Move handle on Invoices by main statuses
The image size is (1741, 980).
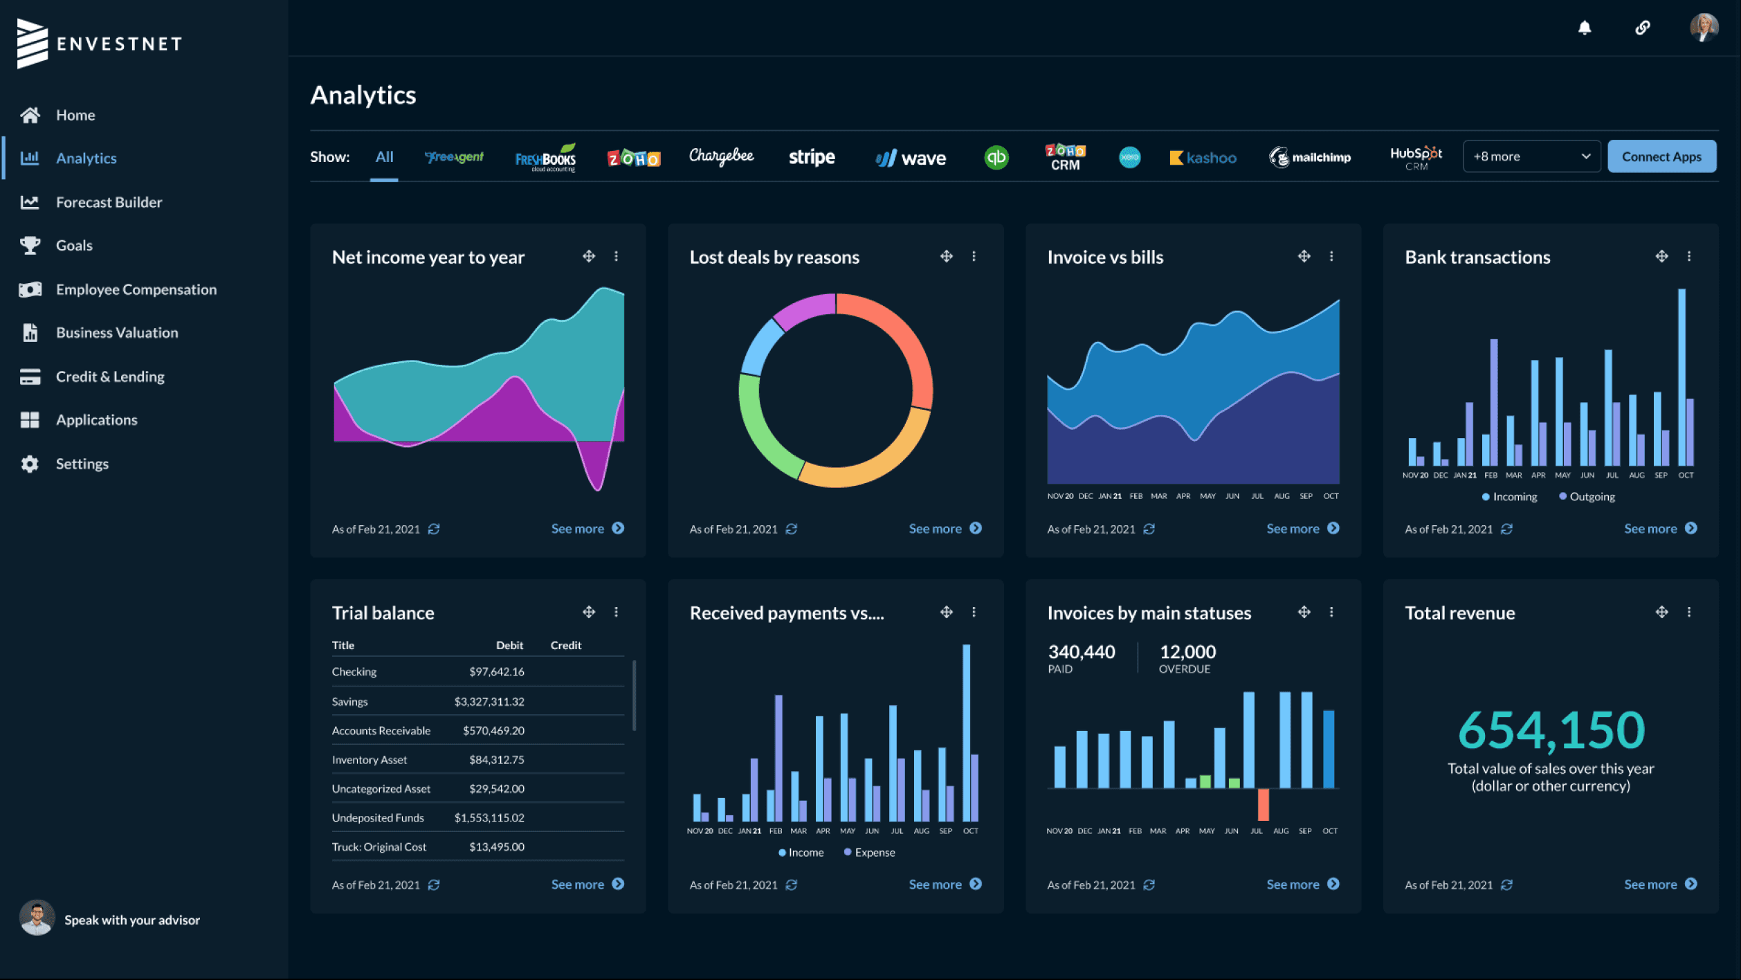click(x=1304, y=612)
